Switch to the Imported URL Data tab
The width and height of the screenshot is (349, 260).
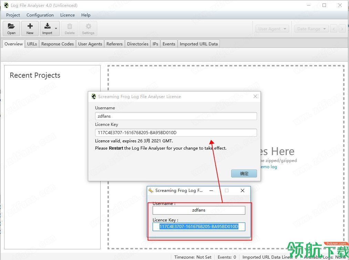point(199,44)
